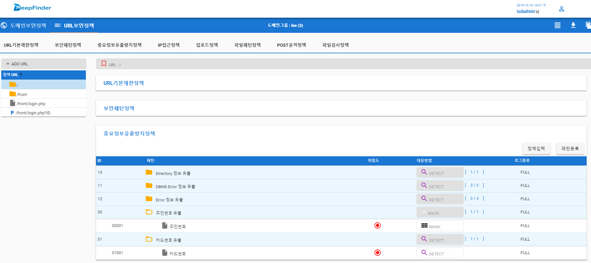This screenshot has height=263, width=591.
Task: Click the 대응방법 column header
Action: click(x=424, y=161)
